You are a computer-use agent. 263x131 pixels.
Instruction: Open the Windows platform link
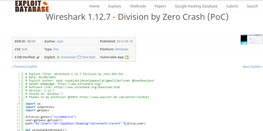click(121, 49)
